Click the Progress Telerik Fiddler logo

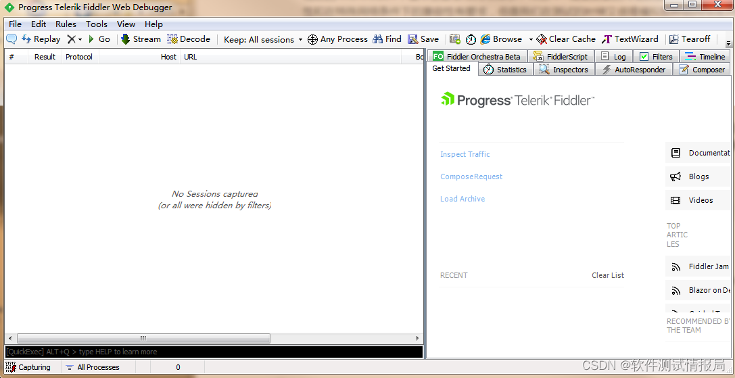(517, 100)
